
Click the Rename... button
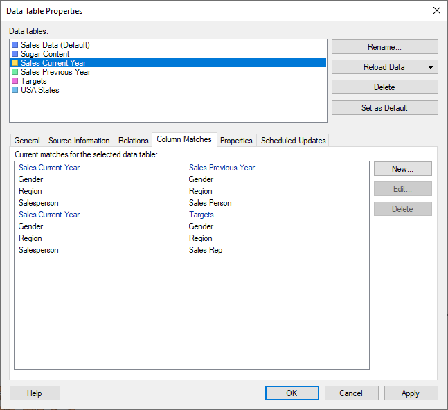[x=384, y=47]
